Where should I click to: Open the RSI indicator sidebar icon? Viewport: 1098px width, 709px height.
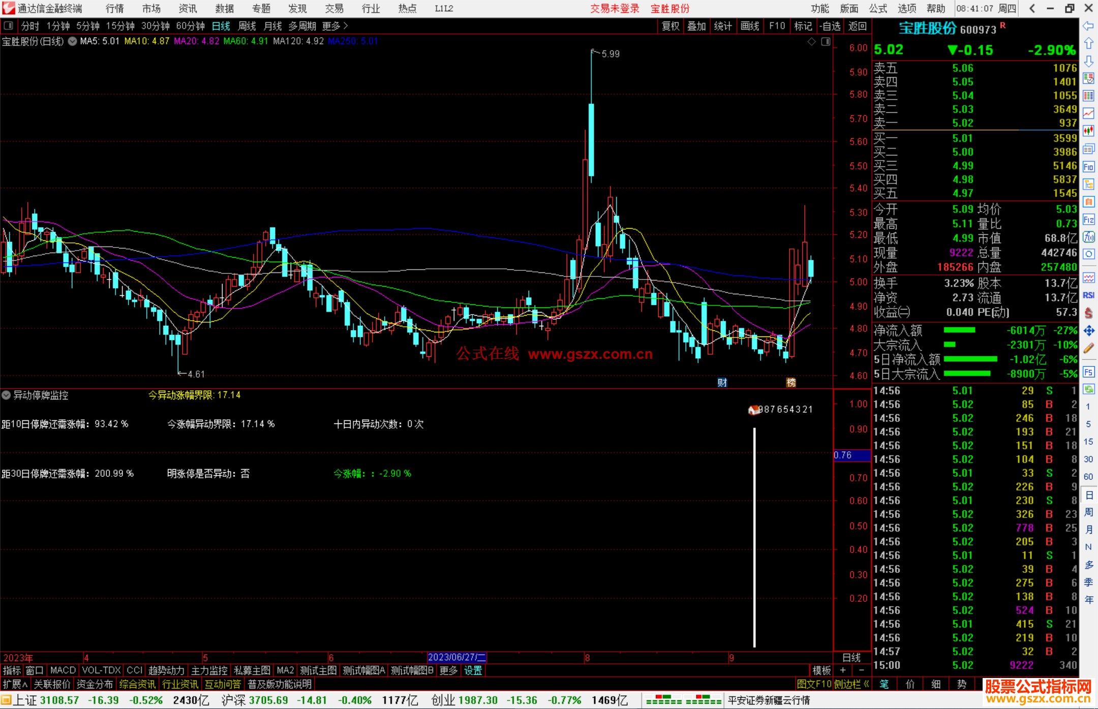pyautogui.click(x=1088, y=295)
